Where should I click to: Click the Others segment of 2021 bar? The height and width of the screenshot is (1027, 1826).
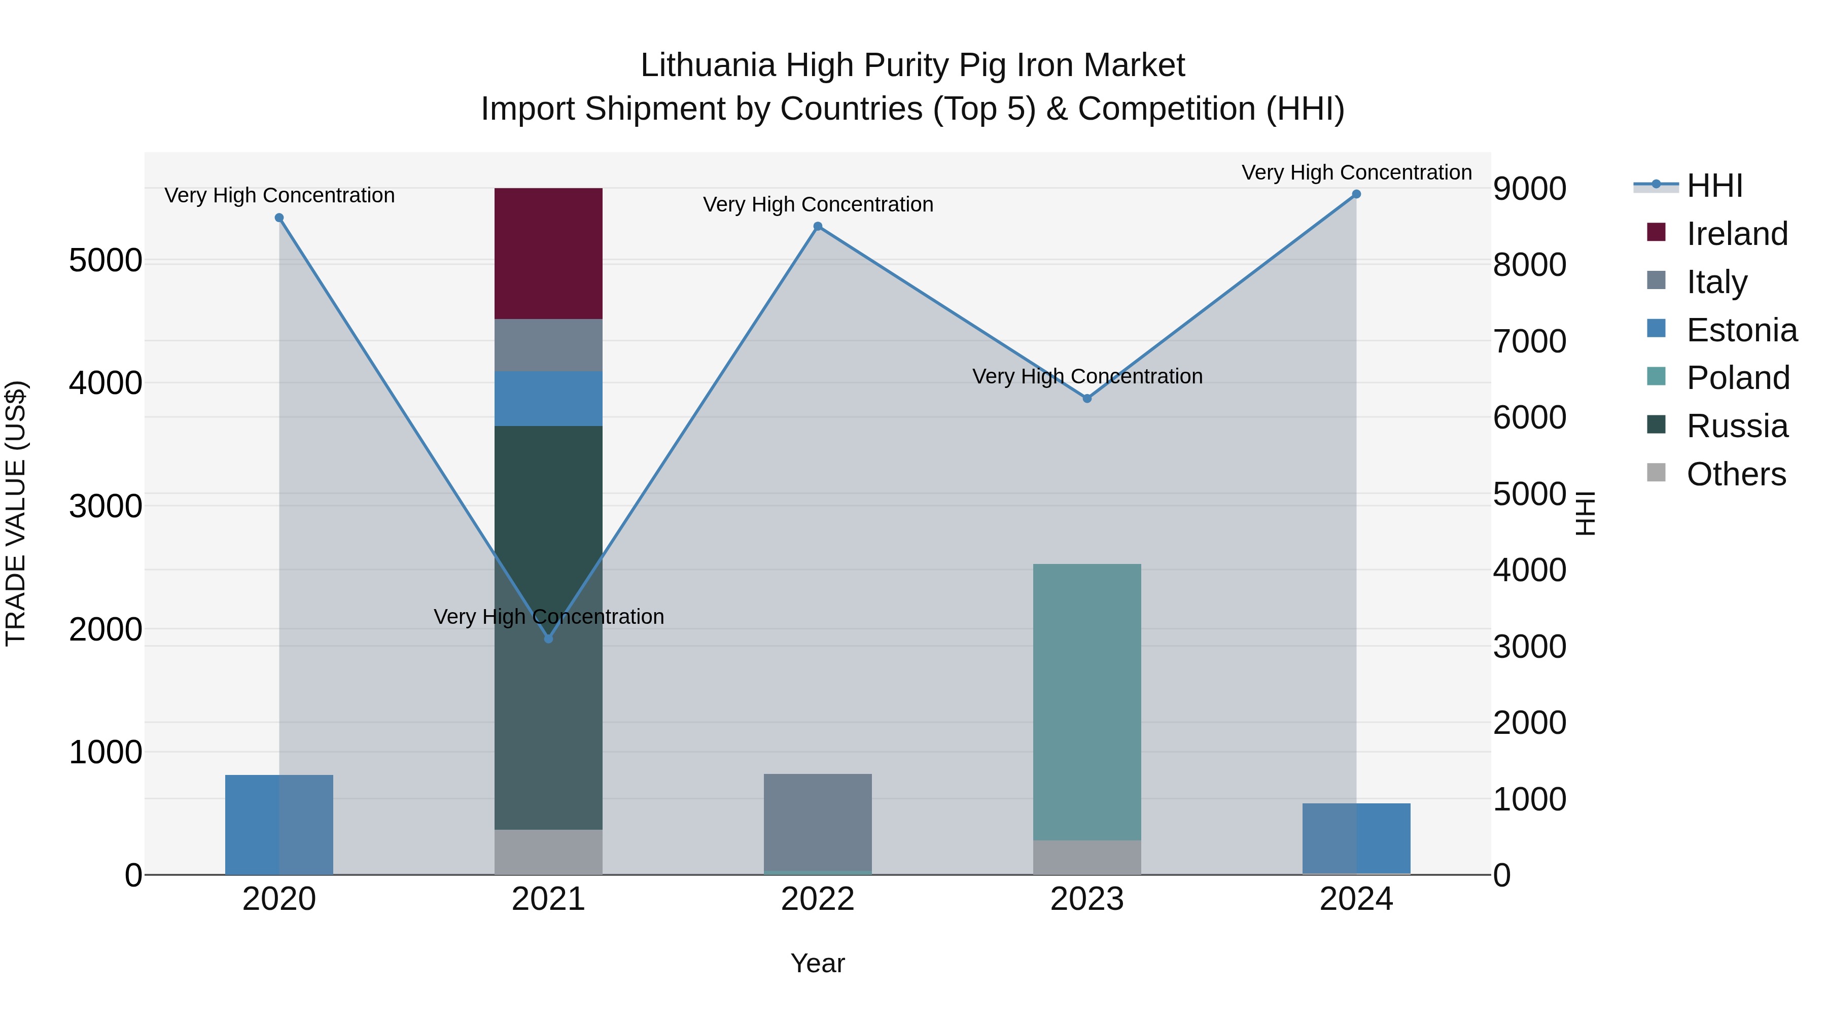click(549, 852)
